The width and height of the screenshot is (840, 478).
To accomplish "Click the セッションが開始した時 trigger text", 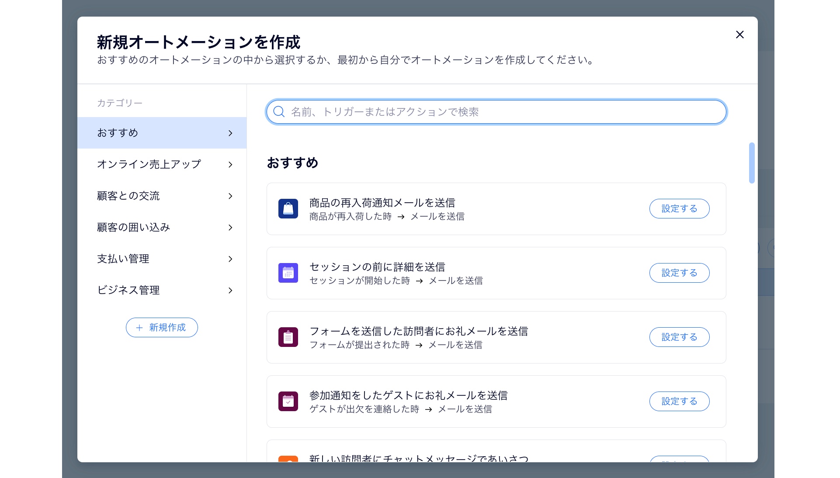I will (x=360, y=281).
